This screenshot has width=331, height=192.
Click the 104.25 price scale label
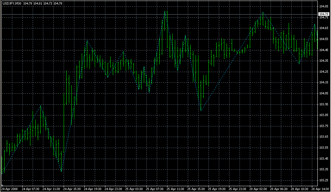click(x=324, y=72)
